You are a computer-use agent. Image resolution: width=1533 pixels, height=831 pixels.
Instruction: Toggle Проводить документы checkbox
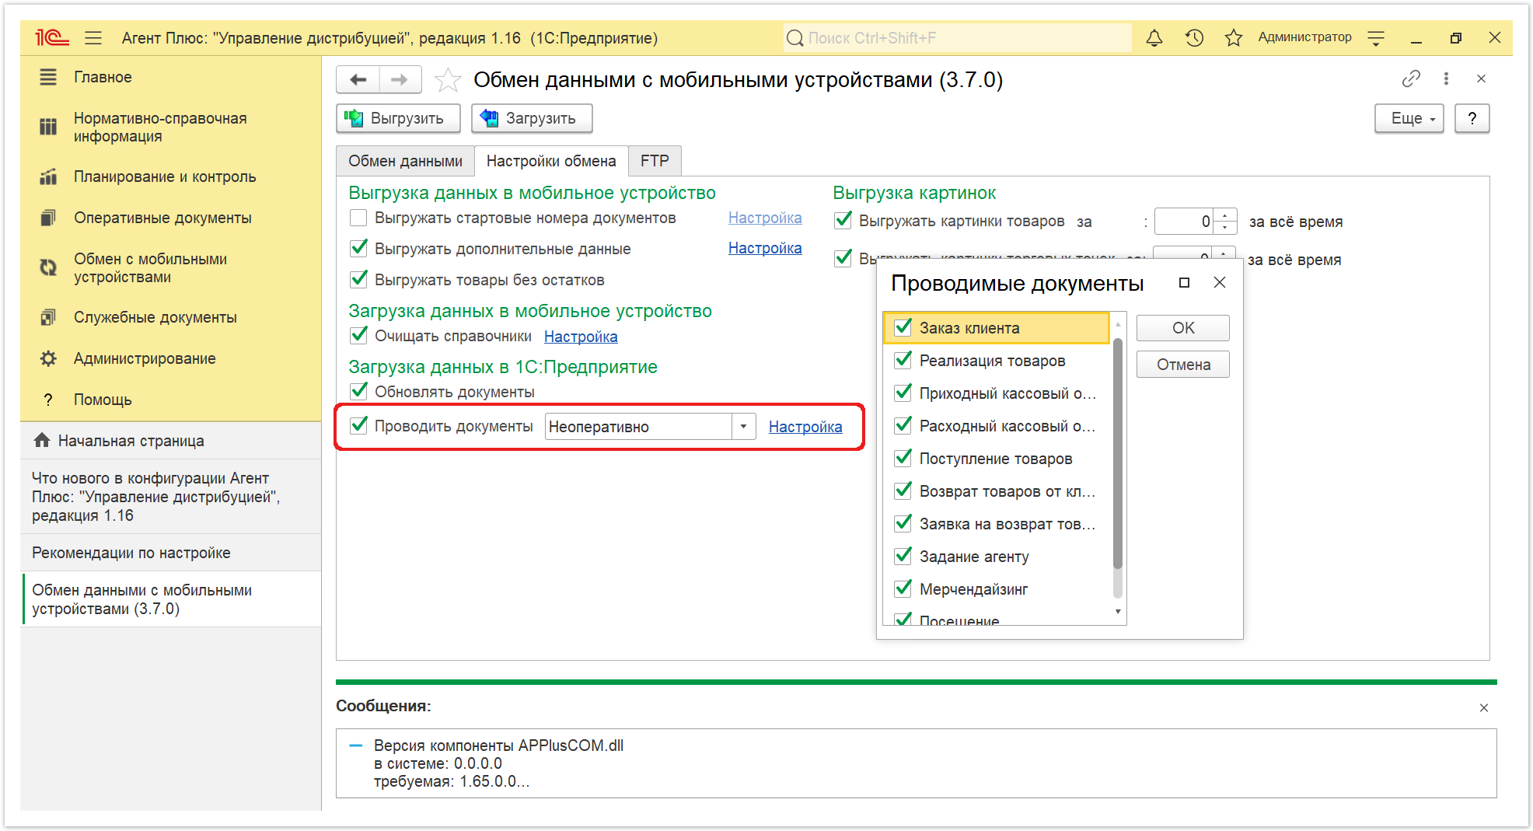358,426
